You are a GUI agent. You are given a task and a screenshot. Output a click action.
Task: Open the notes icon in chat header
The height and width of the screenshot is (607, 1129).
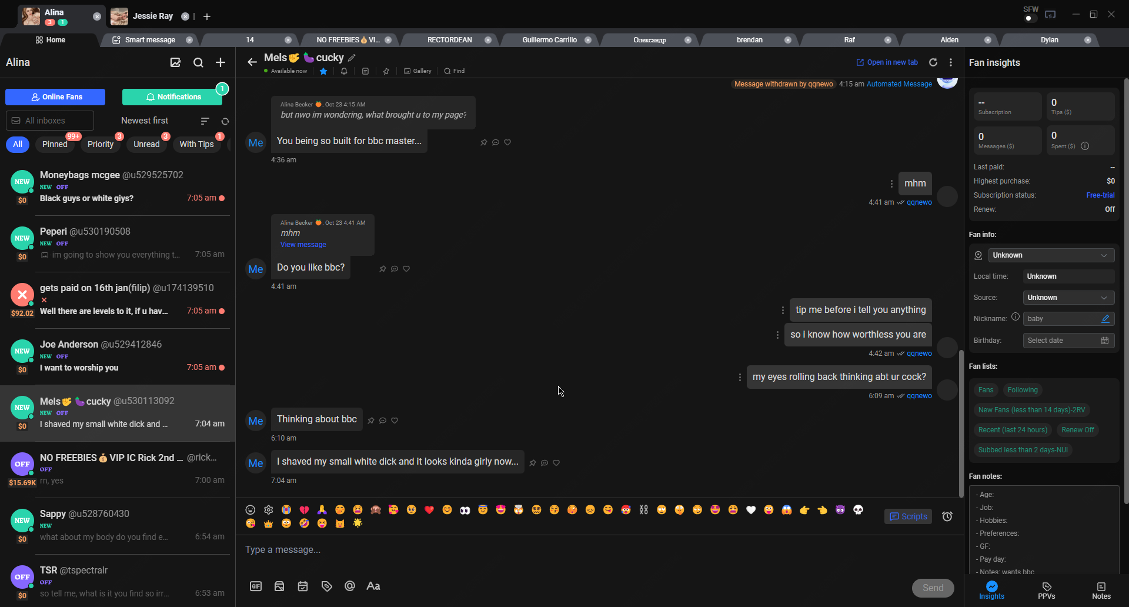365,71
